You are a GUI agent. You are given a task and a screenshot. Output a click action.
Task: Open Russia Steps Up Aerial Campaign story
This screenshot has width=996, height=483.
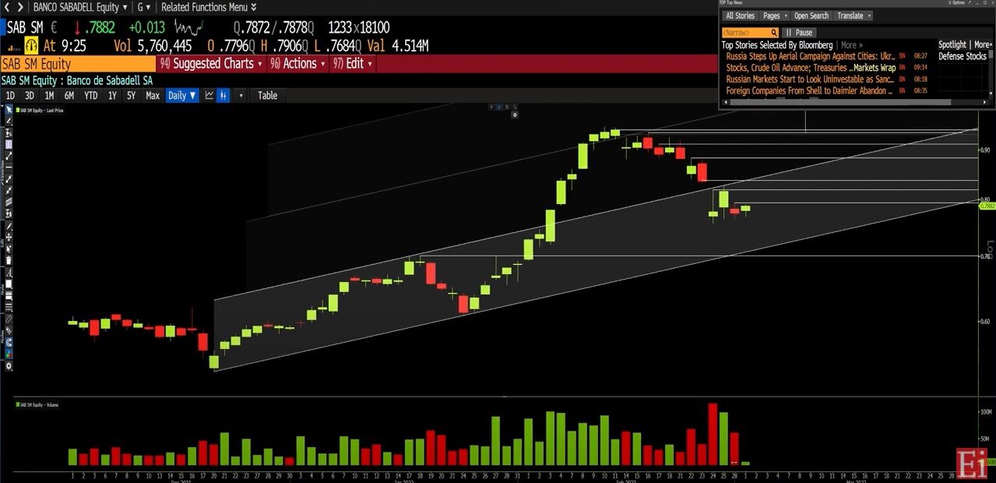point(811,56)
